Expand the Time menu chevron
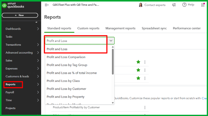The image size is (208, 116). [38, 100]
